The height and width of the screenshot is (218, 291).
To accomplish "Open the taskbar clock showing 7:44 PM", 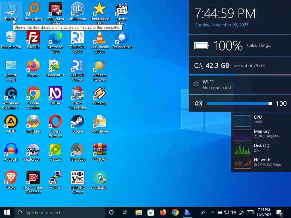I will pos(264,212).
